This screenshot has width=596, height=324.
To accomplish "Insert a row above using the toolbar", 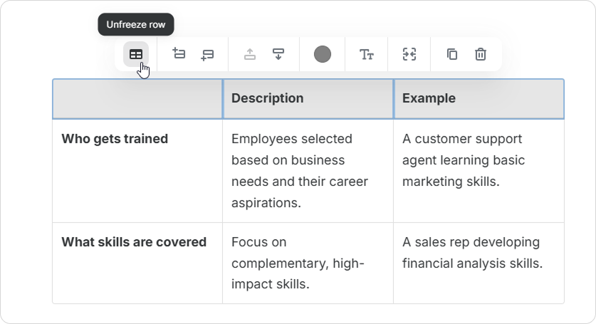I will (x=179, y=54).
